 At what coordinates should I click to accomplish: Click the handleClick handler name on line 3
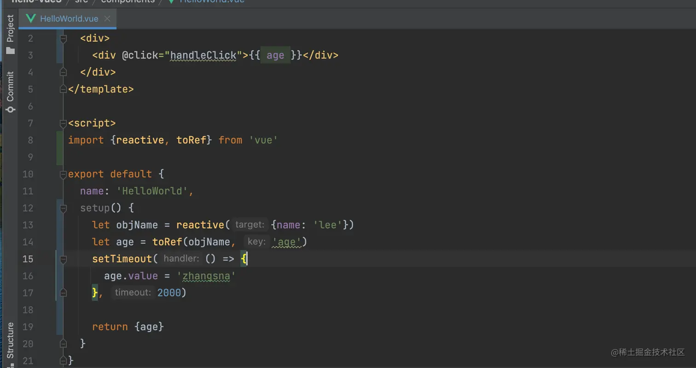[x=203, y=55]
